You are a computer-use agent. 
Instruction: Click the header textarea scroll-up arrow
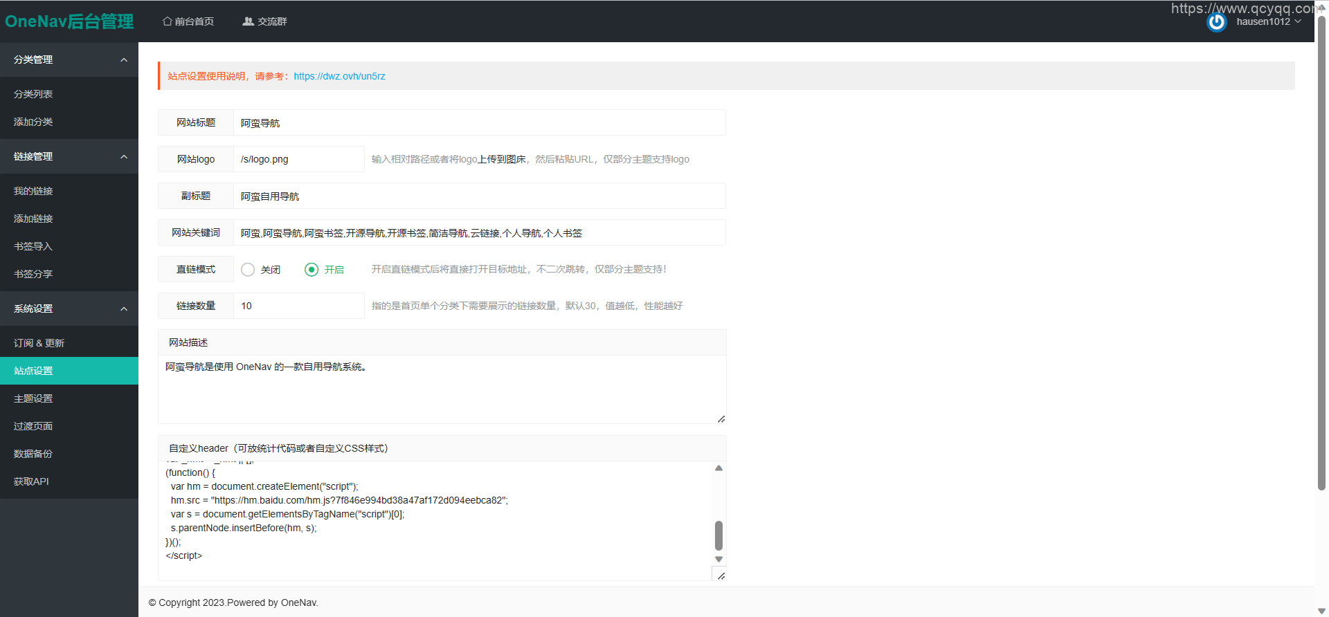point(718,468)
